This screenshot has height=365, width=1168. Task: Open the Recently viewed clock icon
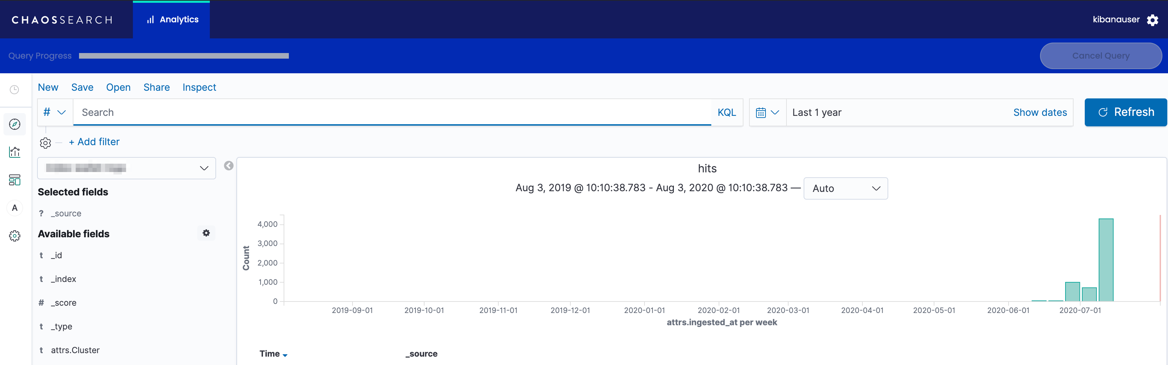(14, 90)
